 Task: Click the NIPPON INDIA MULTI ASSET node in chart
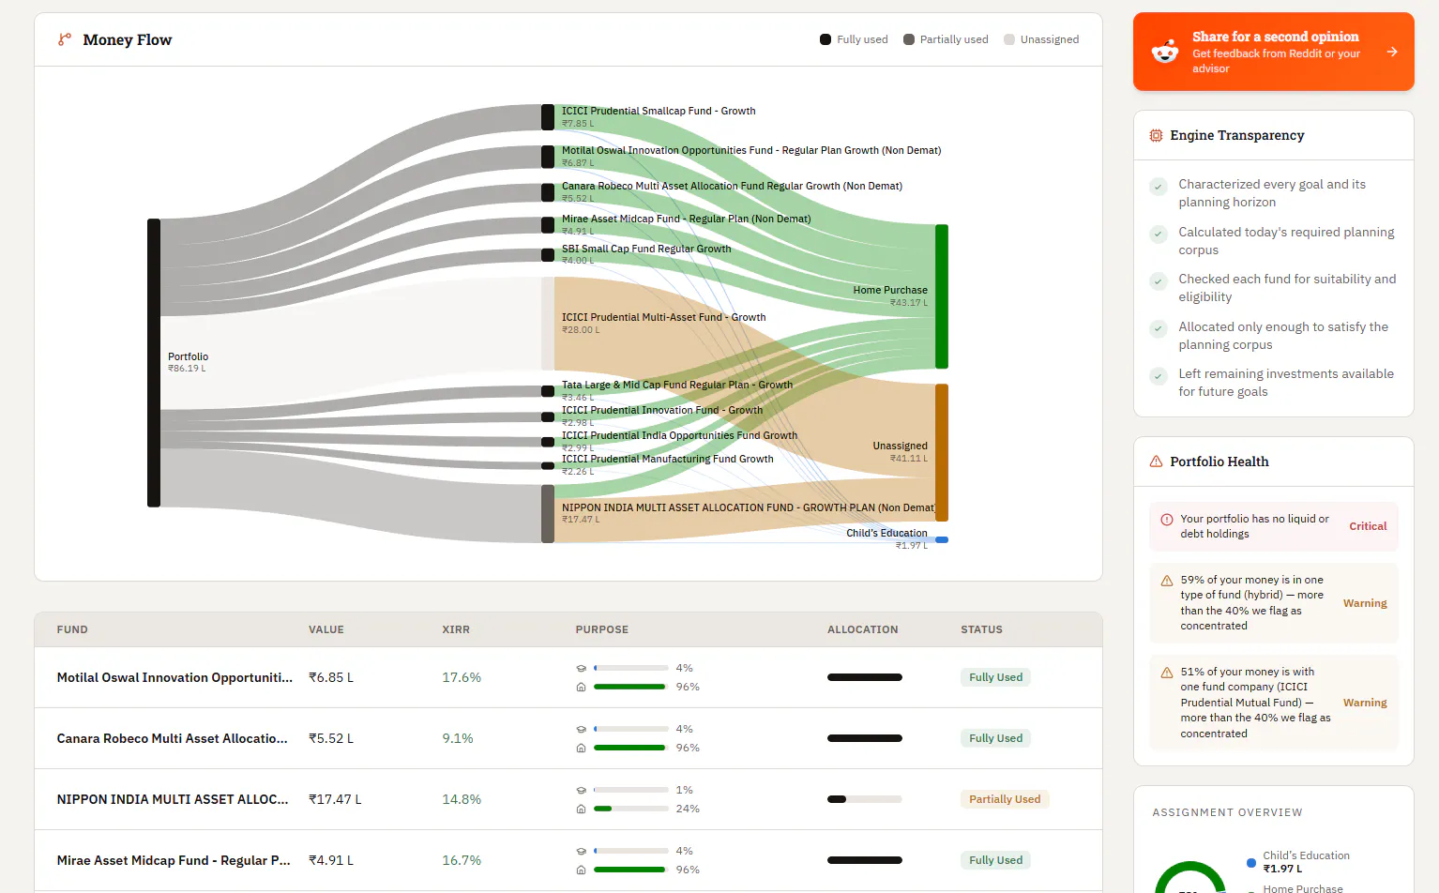[x=548, y=514]
